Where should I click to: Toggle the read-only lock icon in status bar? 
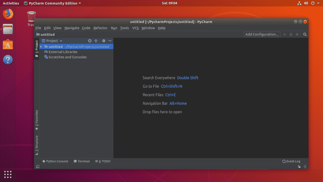(299, 167)
